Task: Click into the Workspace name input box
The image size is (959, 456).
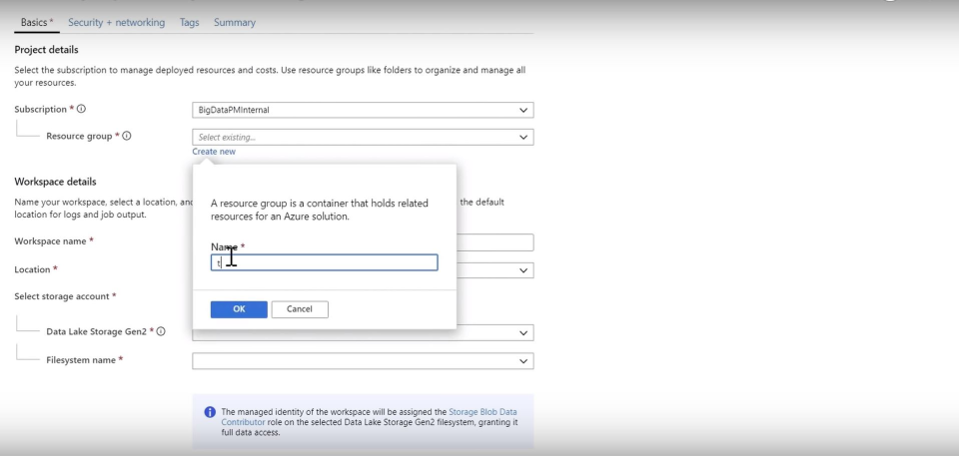Action: tap(494, 242)
